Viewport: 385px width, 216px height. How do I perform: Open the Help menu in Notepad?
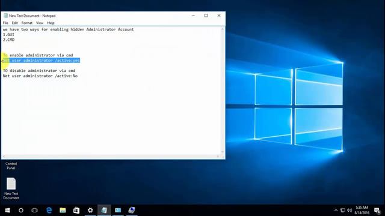pyautogui.click(x=51, y=23)
